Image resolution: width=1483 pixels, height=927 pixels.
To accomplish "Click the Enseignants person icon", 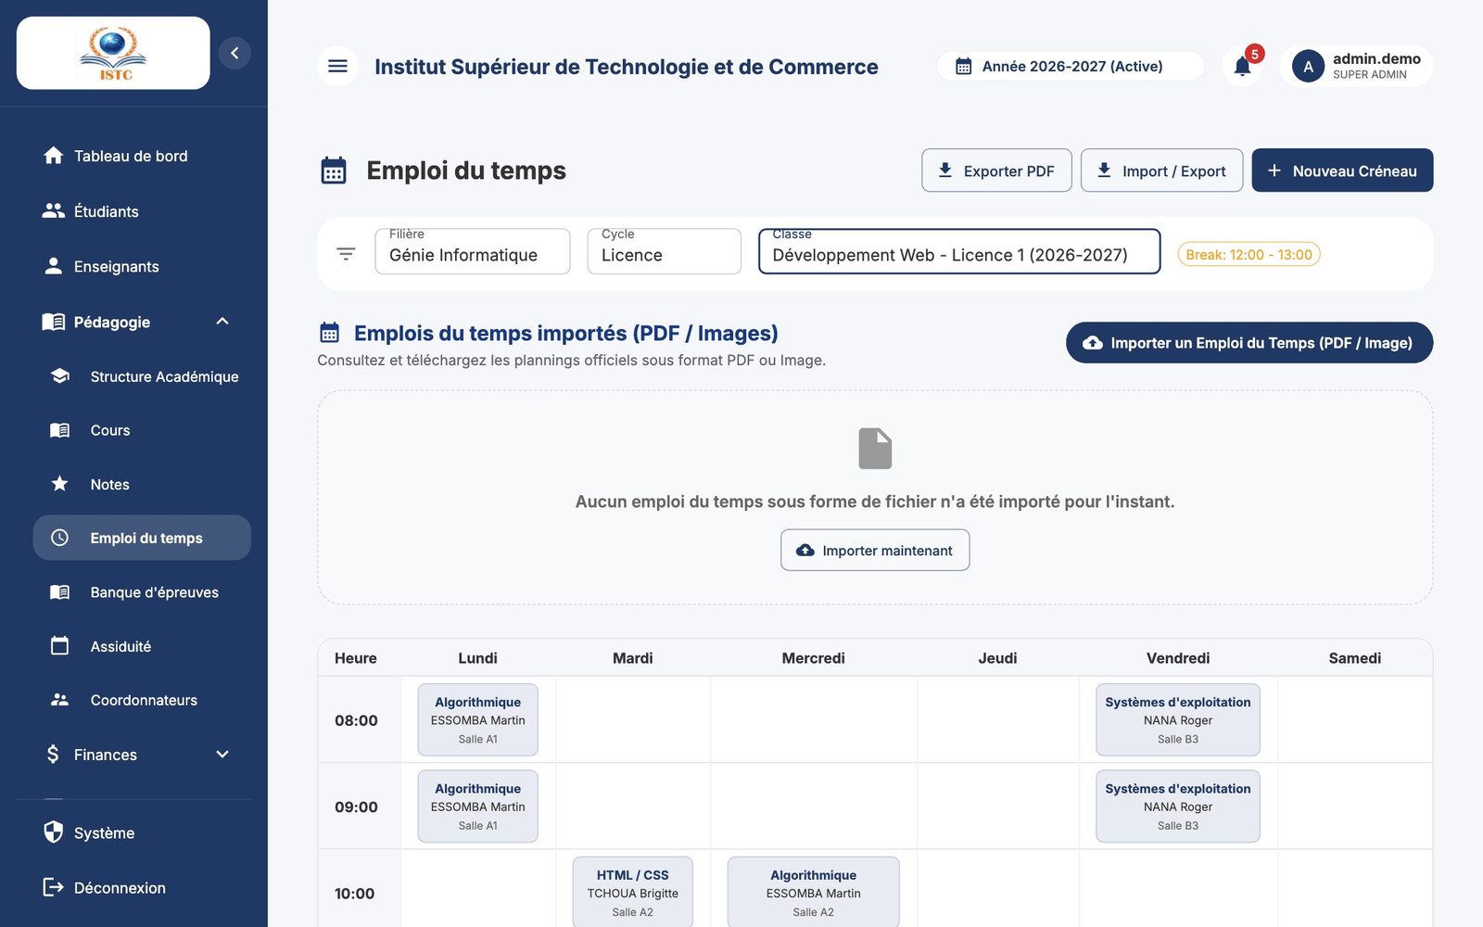I will (x=53, y=266).
